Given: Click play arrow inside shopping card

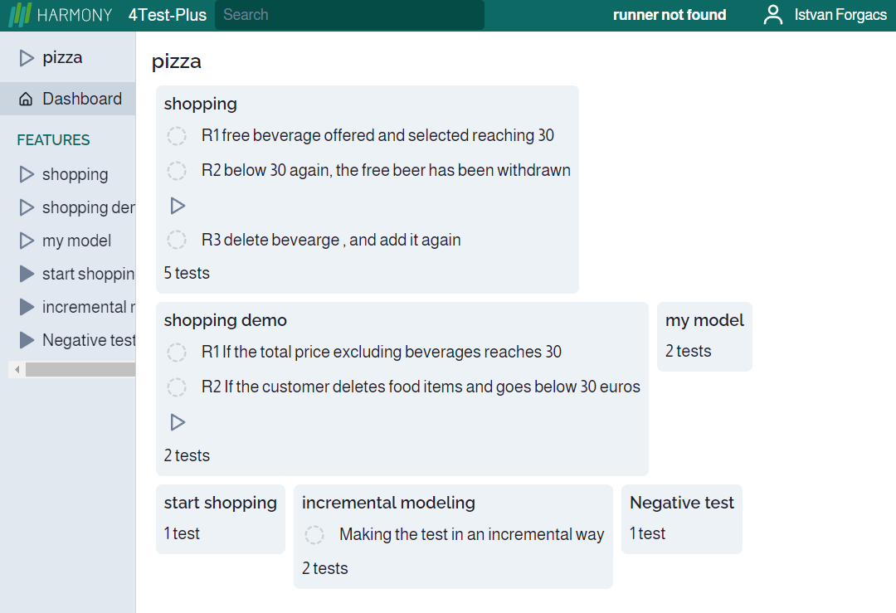Looking at the screenshot, I should click(x=178, y=206).
